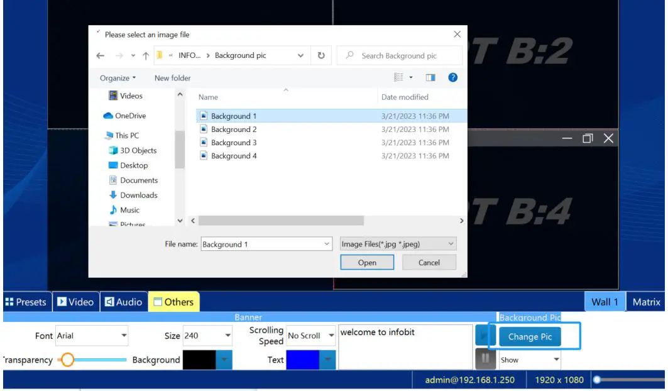
Task: Open the Font Arial dropdown
Action: pos(92,336)
